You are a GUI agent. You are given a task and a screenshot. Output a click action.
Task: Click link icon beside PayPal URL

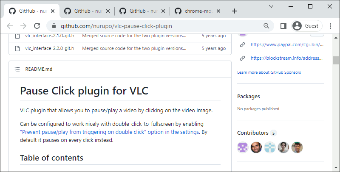coord(242,45)
